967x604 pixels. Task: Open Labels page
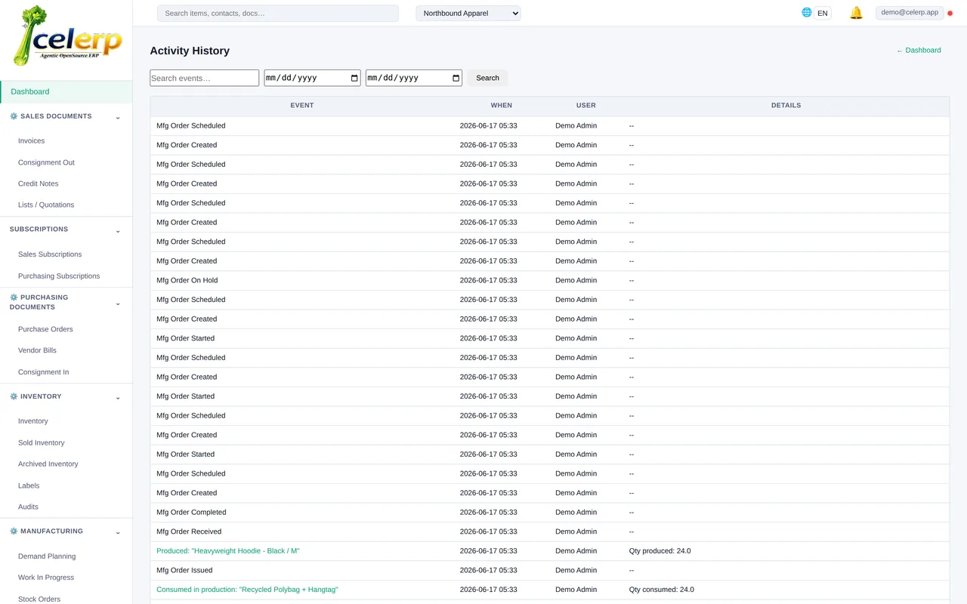(x=29, y=485)
